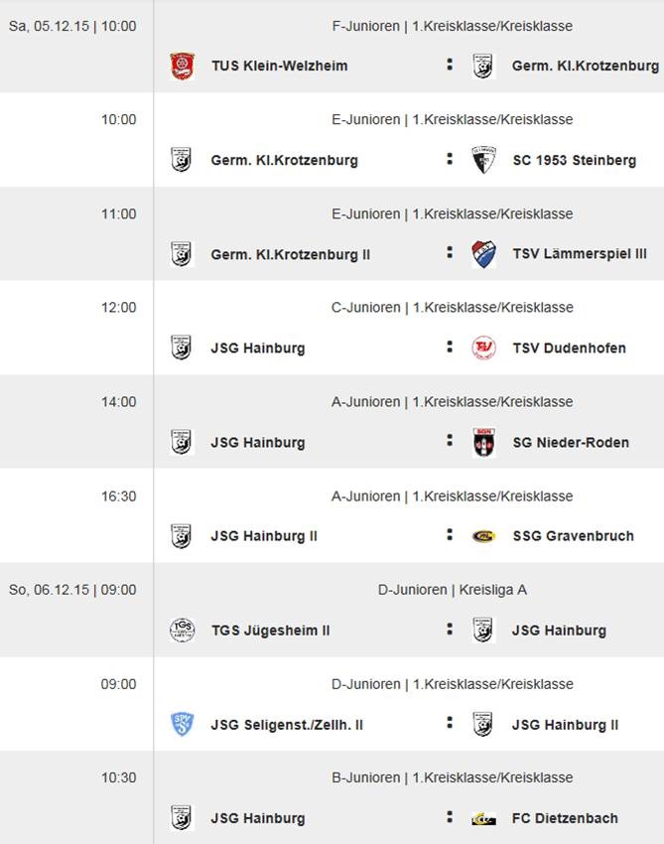Image resolution: width=664 pixels, height=844 pixels.
Task: Click the SC 1953 Steinberg club logo
Action: point(483,160)
